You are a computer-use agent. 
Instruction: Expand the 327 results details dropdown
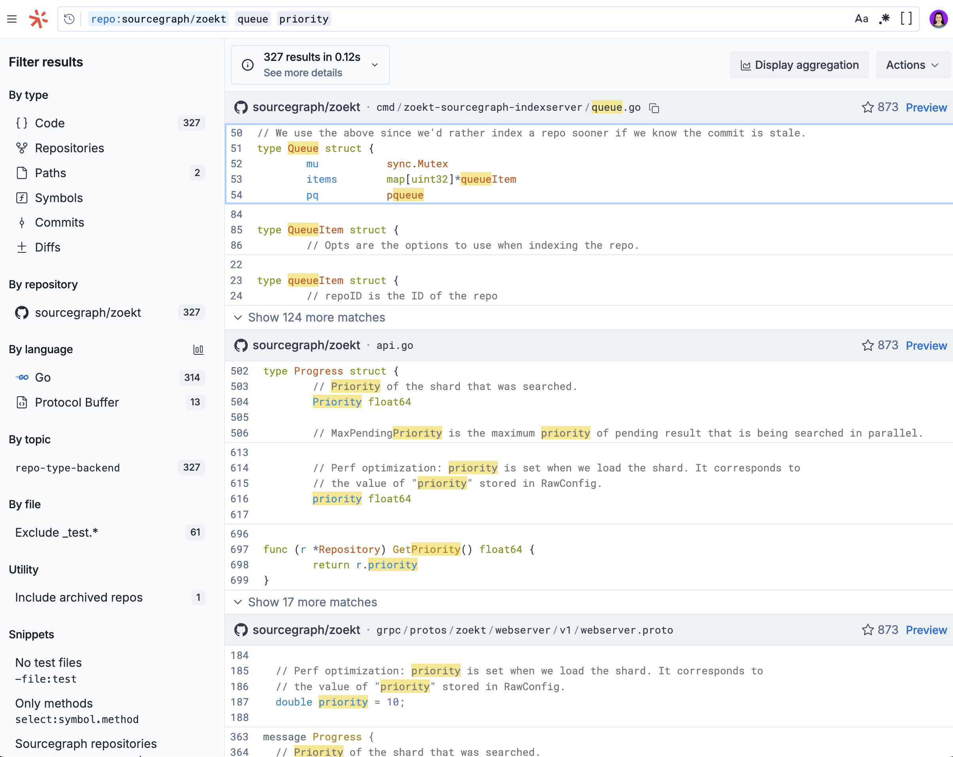(375, 65)
